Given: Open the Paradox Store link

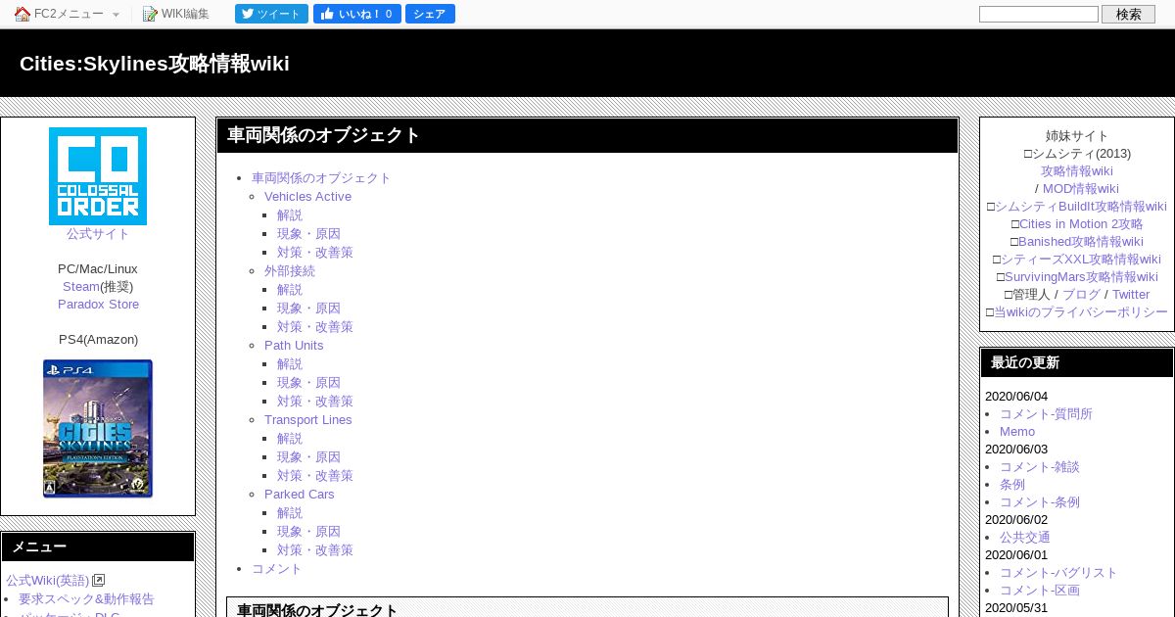Looking at the screenshot, I should [98, 305].
